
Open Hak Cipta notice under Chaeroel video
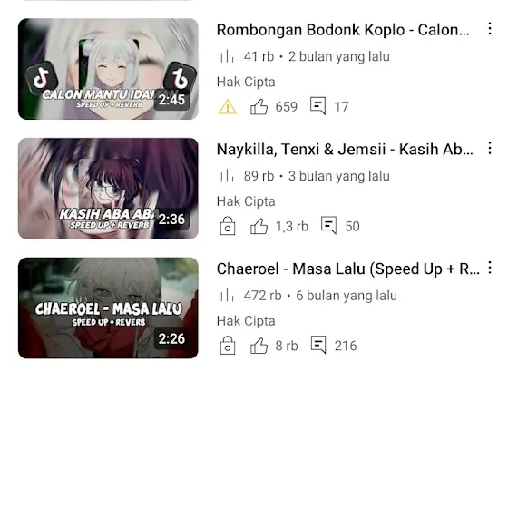pos(246,321)
